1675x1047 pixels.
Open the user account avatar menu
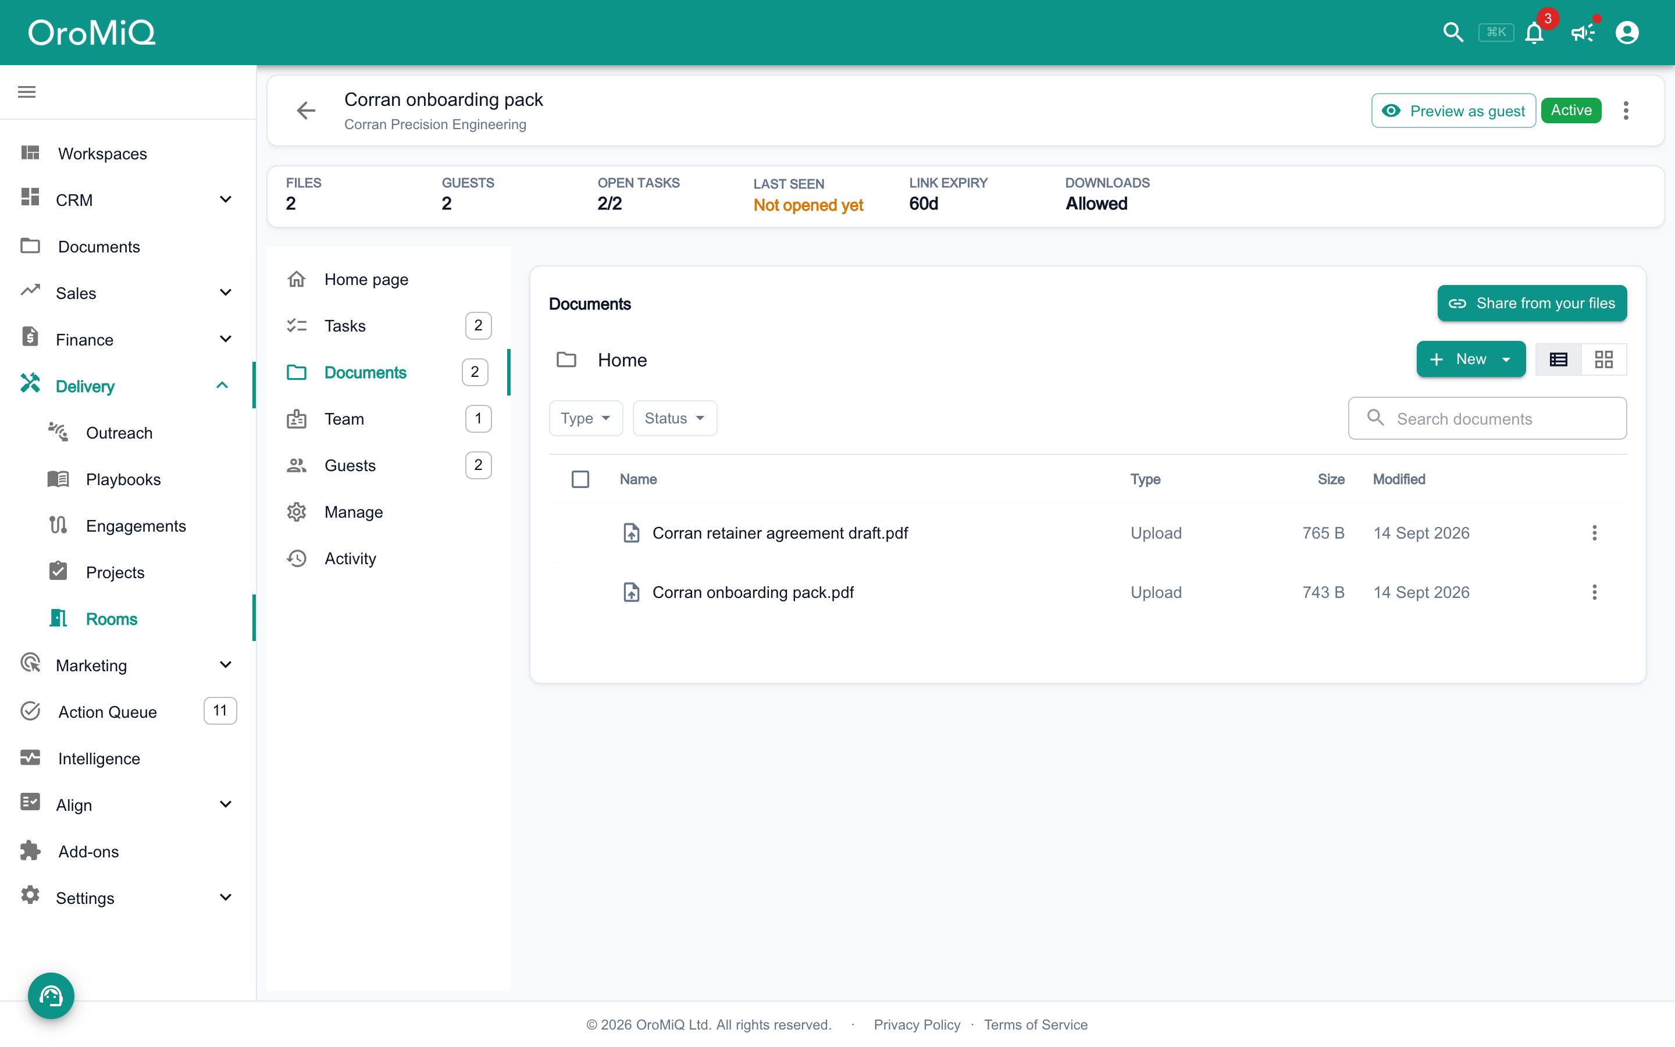(1627, 33)
